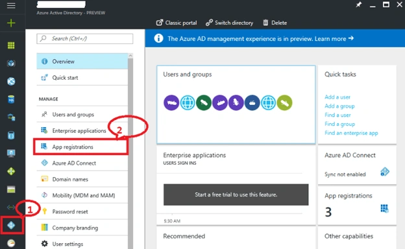Click the Recommended tile heading

[x=184, y=236]
